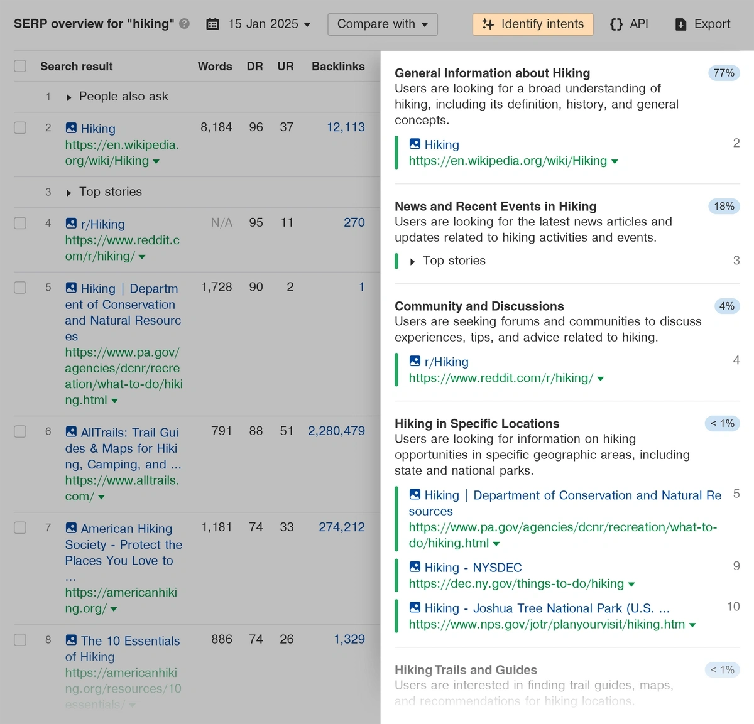Click the Identify intents button
Screen dimensions: 754x724
tap(532, 24)
